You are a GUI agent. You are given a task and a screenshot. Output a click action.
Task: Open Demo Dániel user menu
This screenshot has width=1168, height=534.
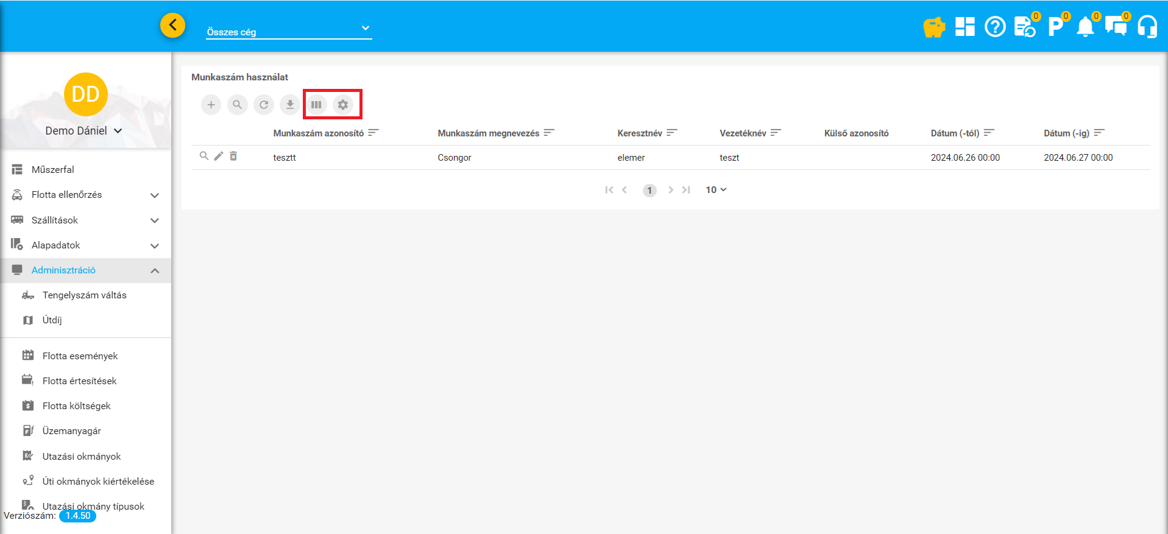(x=84, y=131)
